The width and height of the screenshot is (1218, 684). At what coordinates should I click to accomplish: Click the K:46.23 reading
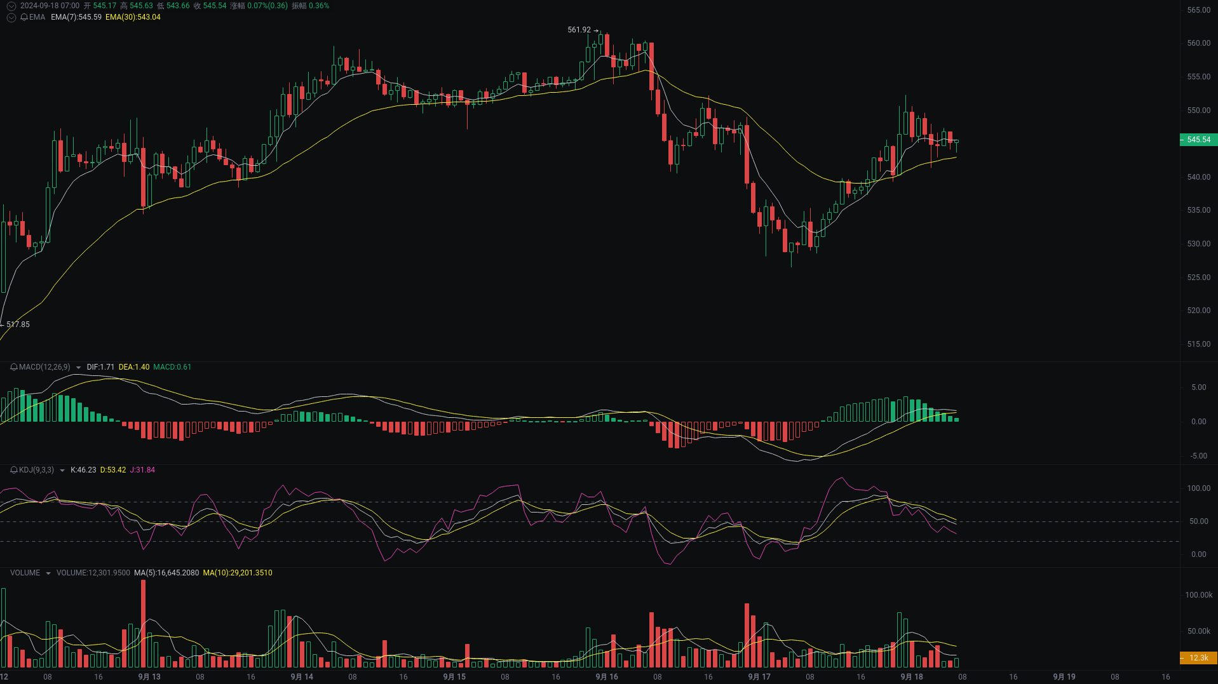tap(83, 470)
